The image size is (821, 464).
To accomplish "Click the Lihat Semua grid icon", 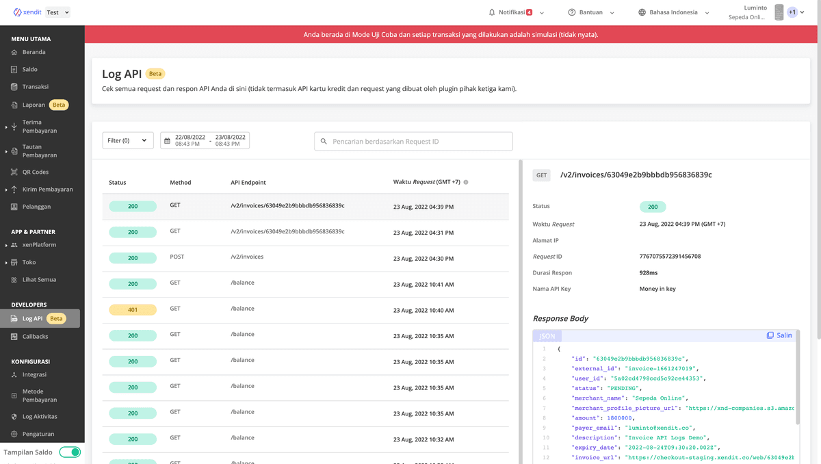I will pyautogui.click(x=14, y=280).
